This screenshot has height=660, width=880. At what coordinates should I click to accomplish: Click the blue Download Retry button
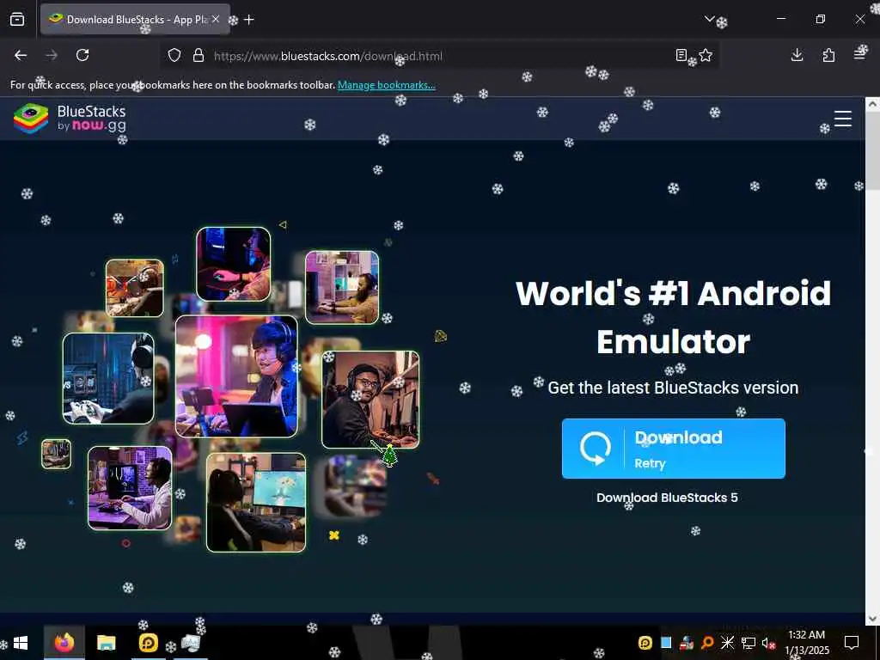click(x=673, y=449)
